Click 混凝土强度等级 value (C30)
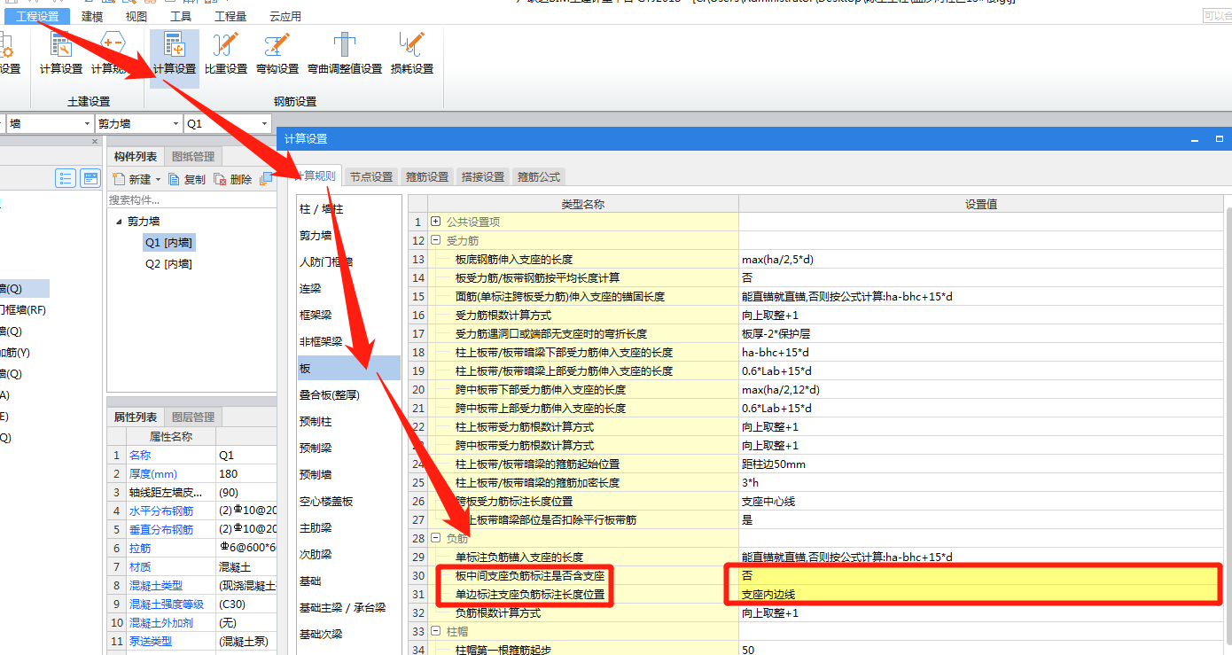1232x655 pixels. click(246, 604)
